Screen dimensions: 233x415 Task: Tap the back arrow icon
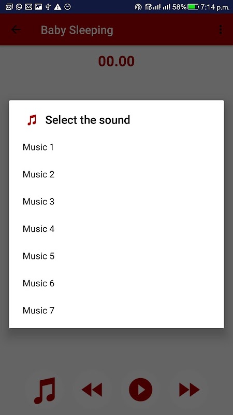click(x=16, y=30)
